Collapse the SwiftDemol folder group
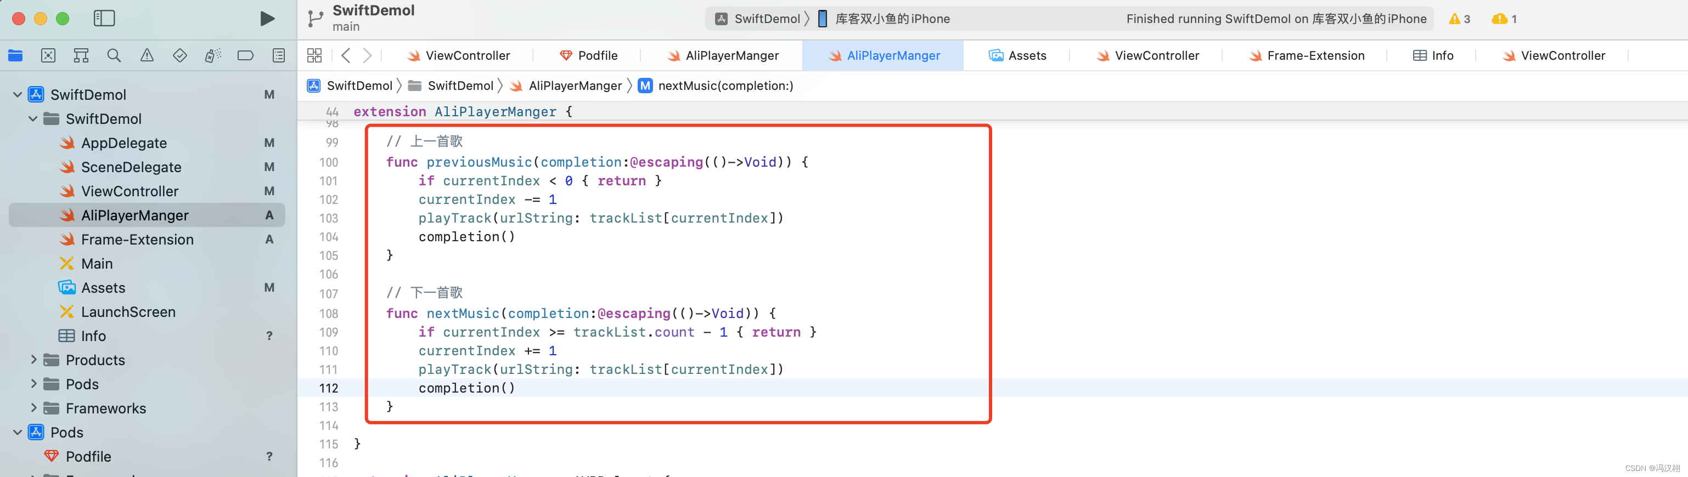Screen dimensions: 1688x477 [x=33, y=119]
